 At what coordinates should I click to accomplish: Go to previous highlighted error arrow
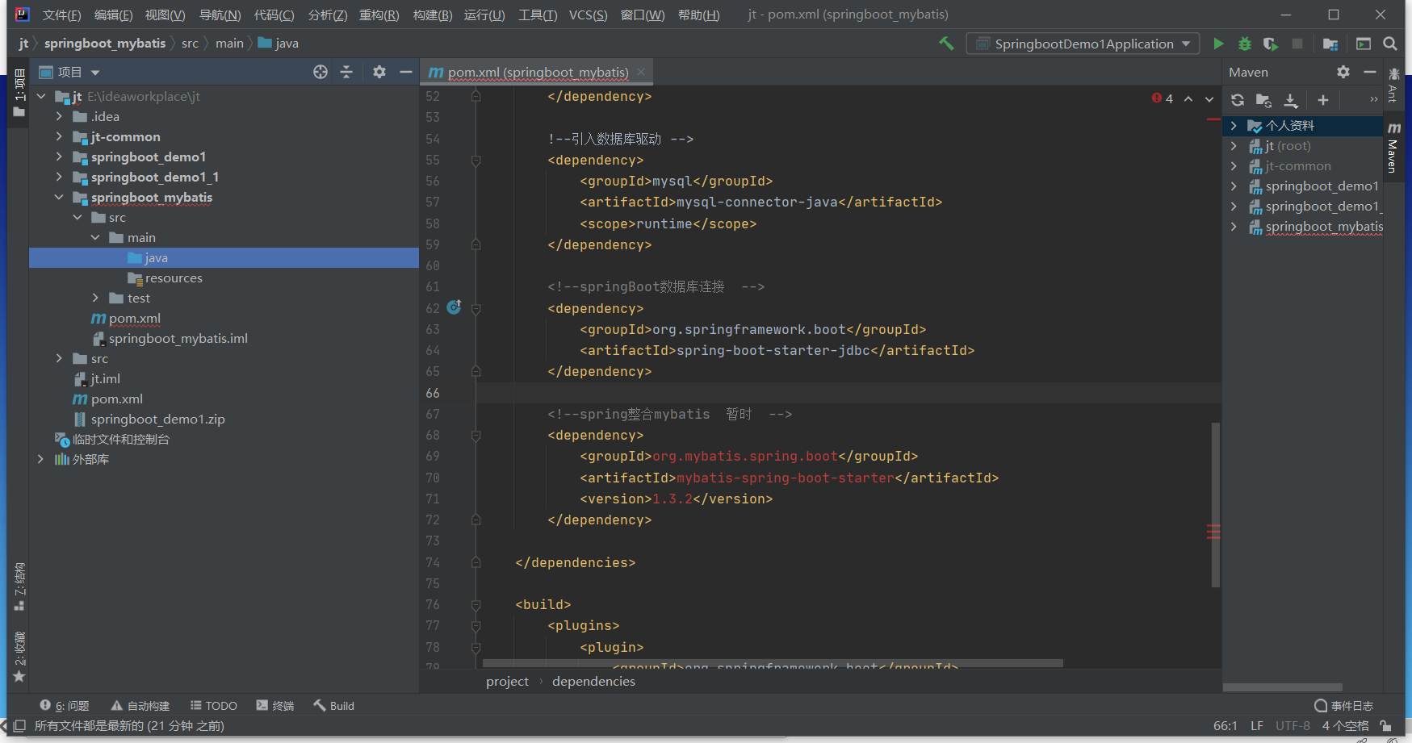(1188, 98)
